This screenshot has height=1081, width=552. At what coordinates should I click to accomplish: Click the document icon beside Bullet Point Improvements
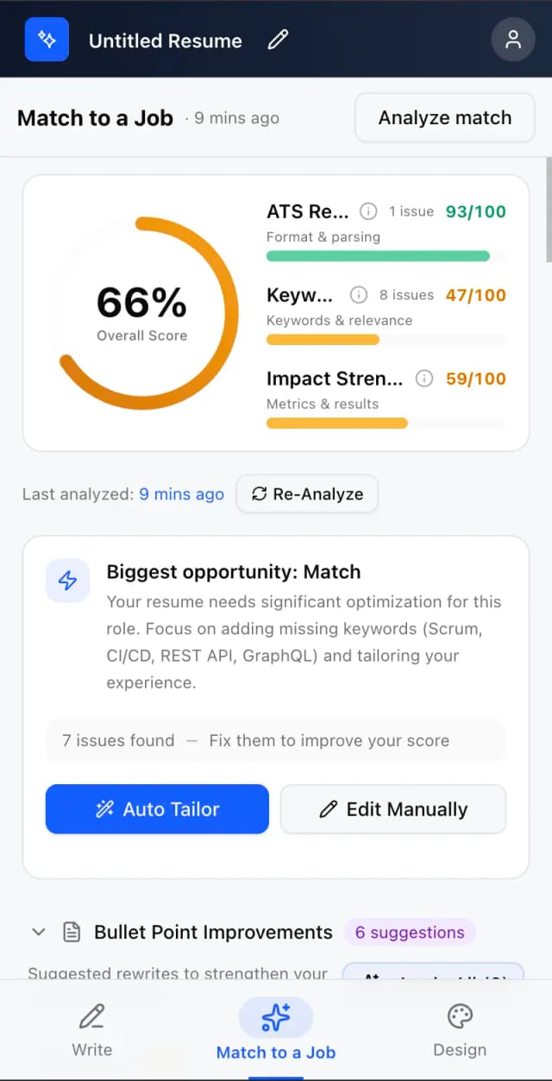pos(71,932)
